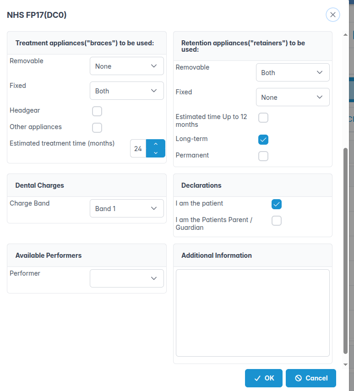Click in the Additional Information text area
This screenshot has height=391, width=354.
[253, 313]
